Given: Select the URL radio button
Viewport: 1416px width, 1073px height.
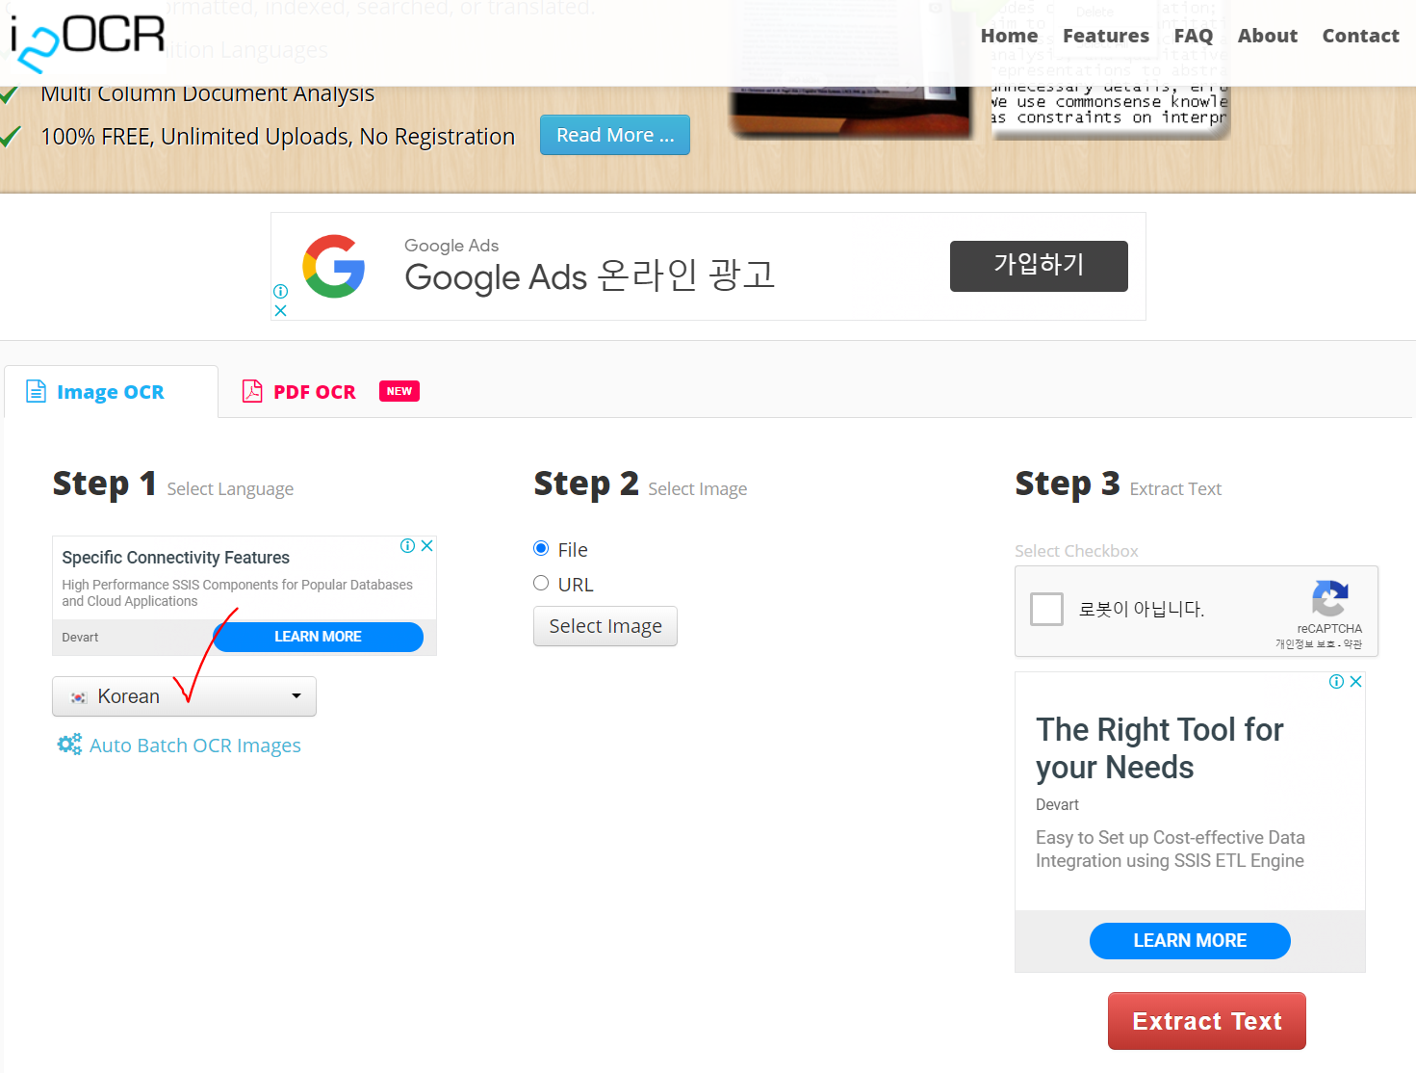Looking at the screenshot, I should (x=541, y=583).
